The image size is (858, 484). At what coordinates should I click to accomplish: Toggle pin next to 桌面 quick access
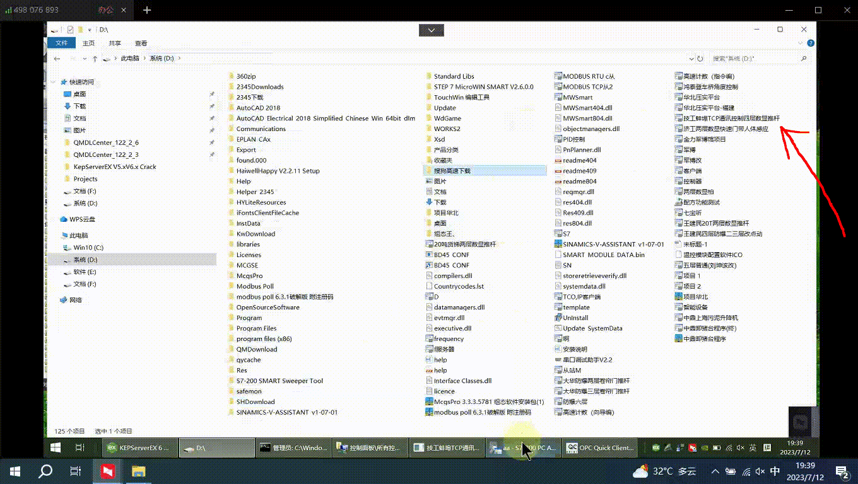pyautogui.click(x=212, y=94)
